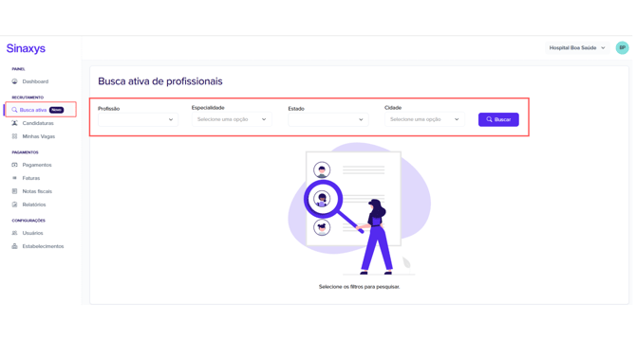Click the Candidaturas people icon
The height and width of the screenshot is (356, 636).
[14, 123]
